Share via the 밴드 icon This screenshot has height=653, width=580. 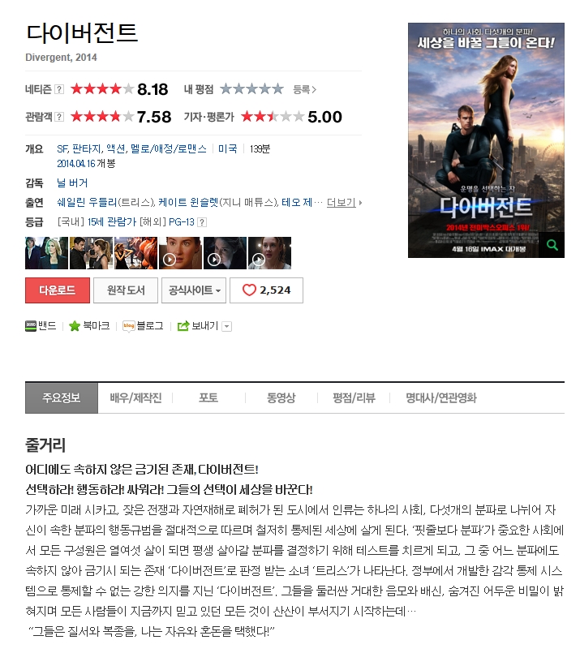pos(31,326)
